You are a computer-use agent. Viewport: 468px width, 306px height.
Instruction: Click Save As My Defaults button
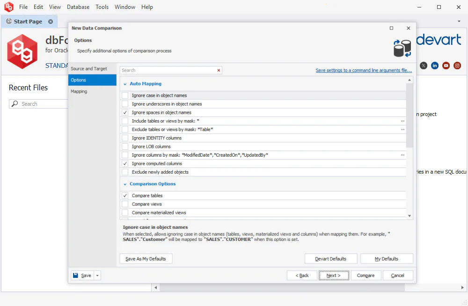click(146, 259)
